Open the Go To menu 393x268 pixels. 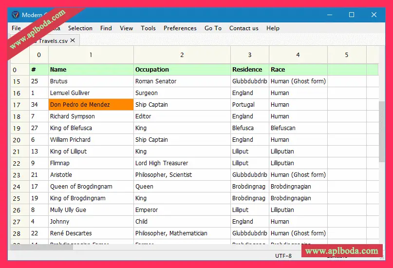213,28
